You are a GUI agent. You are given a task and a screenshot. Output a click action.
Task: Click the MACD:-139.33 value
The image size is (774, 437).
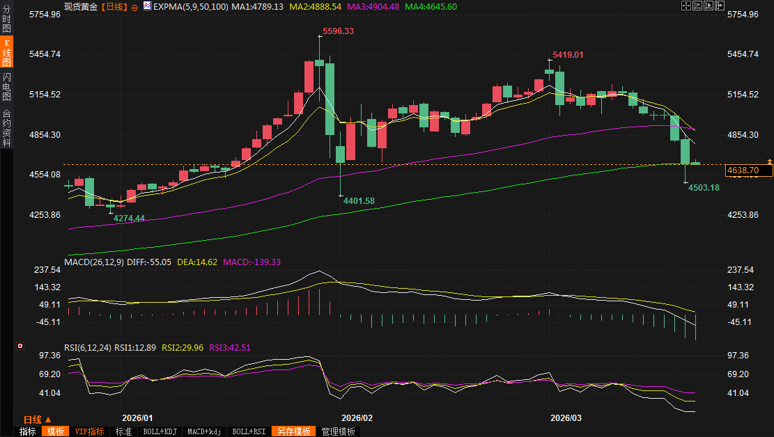tap(251, 262)
